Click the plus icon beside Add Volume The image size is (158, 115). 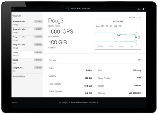(14, 76)
